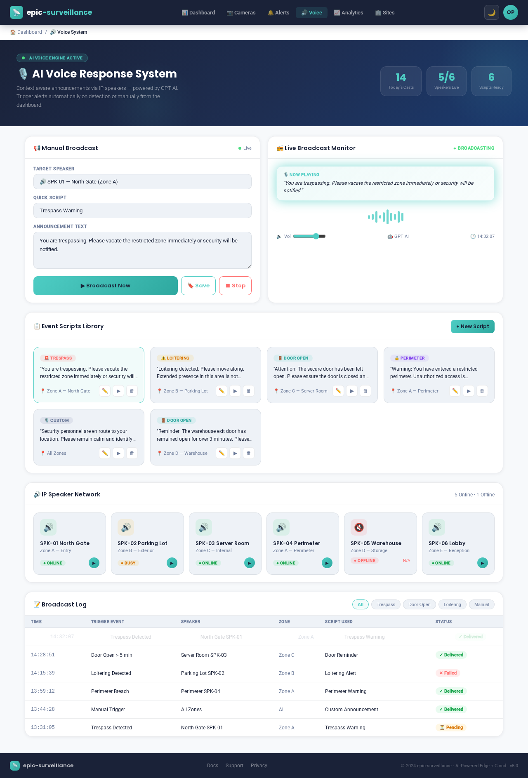
Task: Test play SPK-04 Perimeter speaker
Action: 327,563
